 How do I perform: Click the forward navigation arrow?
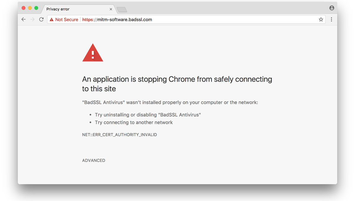point(33,20)
